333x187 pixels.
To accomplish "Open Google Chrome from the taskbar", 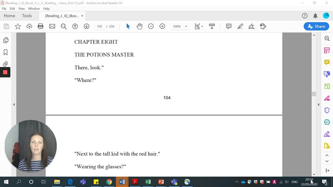I will [109, 182].
